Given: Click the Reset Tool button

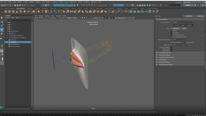Looking at the screenshot, I should coord(189,16).
